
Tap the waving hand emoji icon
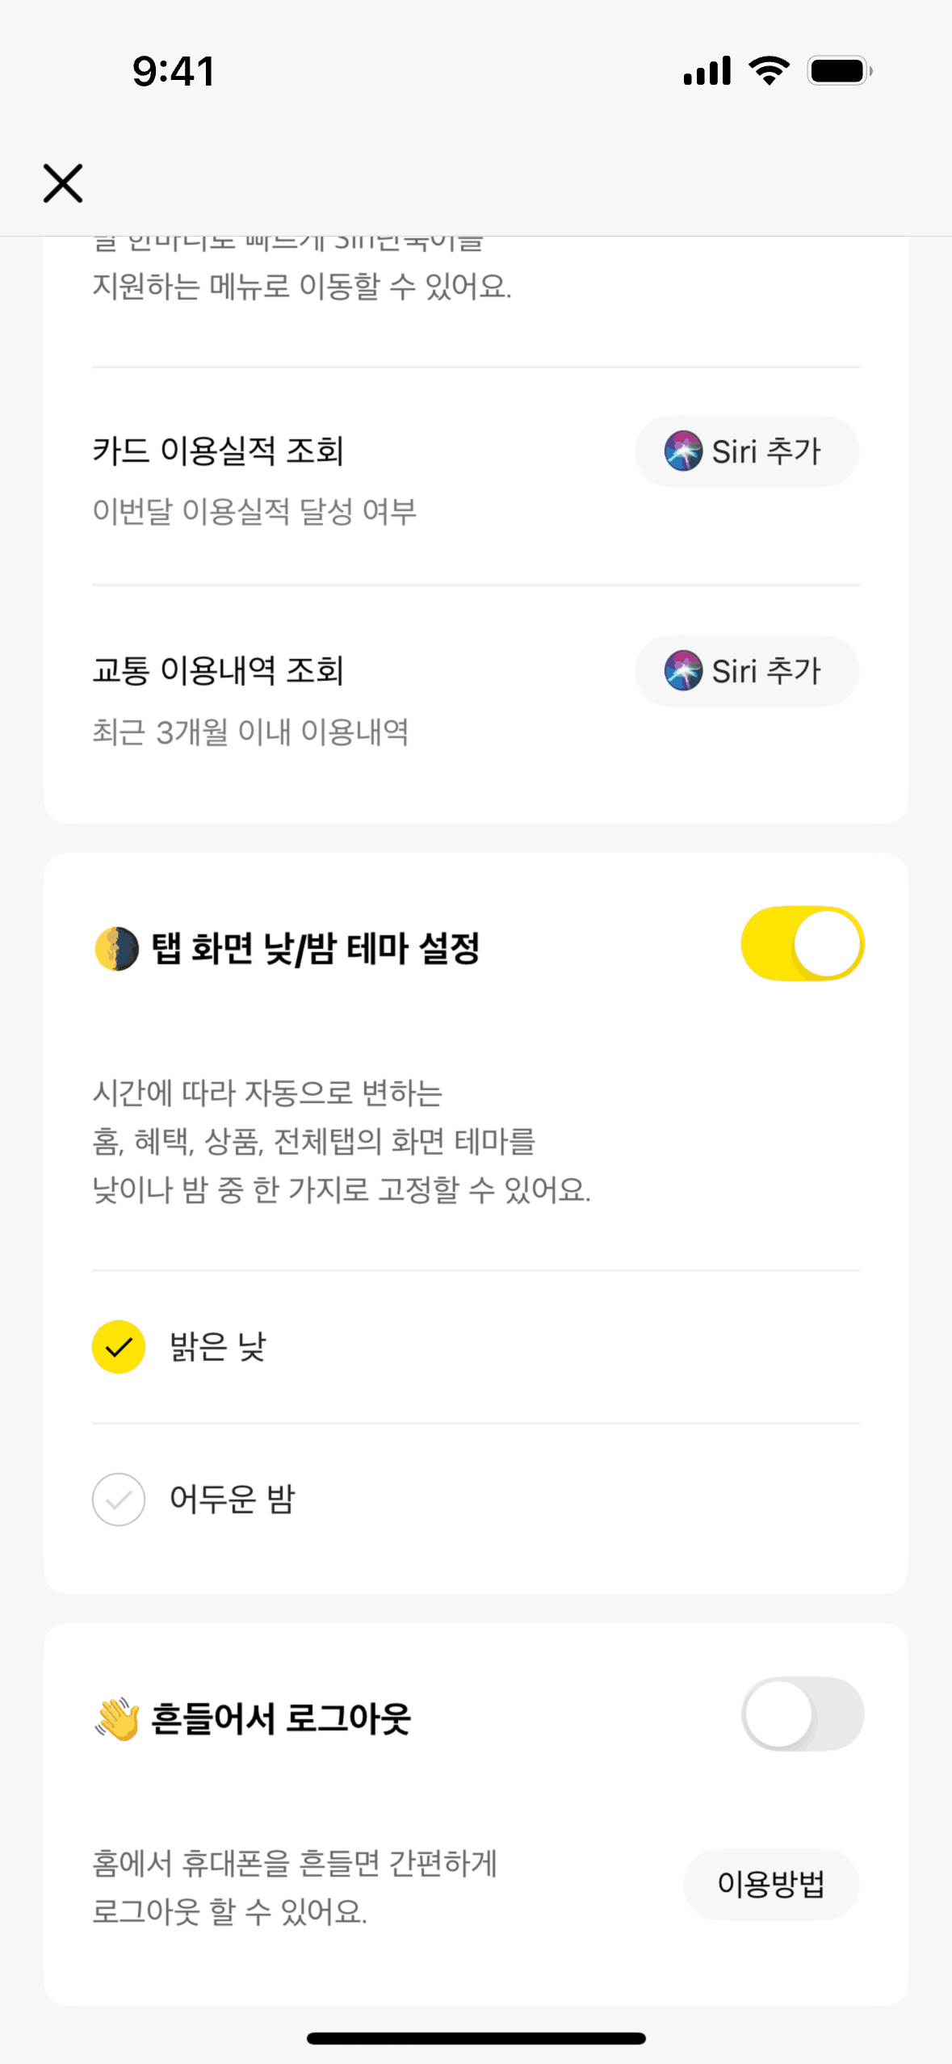pos(117,1718)
